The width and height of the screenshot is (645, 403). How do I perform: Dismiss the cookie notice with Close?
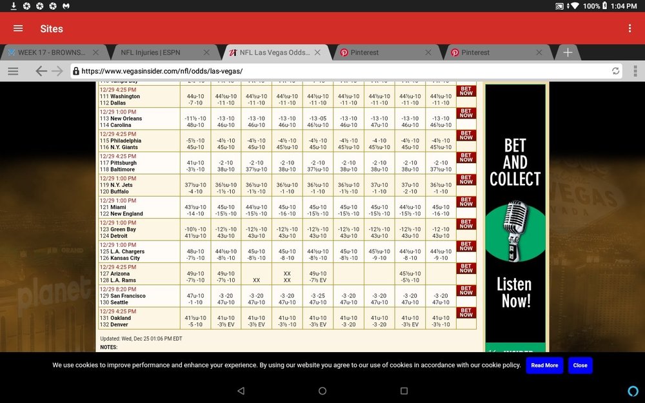(x=580, y=365)
